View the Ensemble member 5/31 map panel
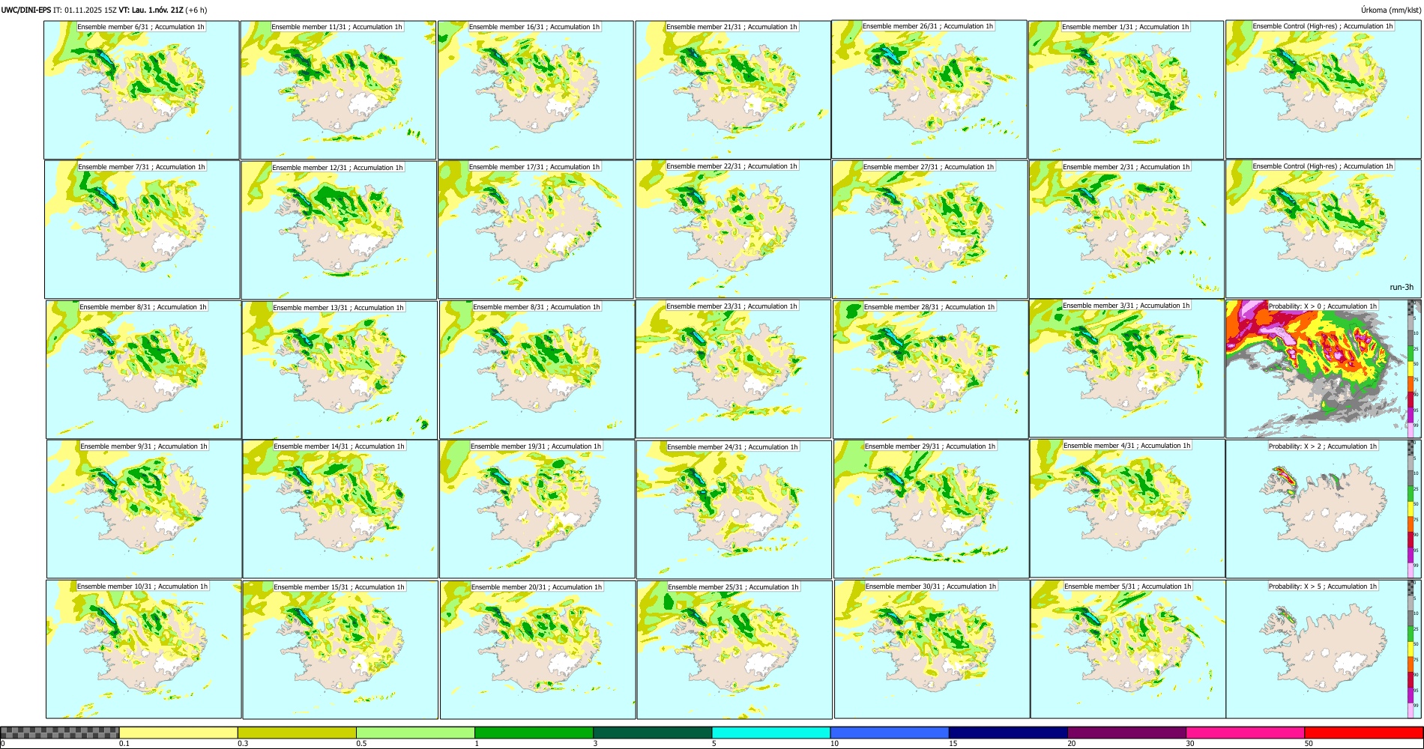The width and height of the screenshot is (1424, 749). point(1129,649)
